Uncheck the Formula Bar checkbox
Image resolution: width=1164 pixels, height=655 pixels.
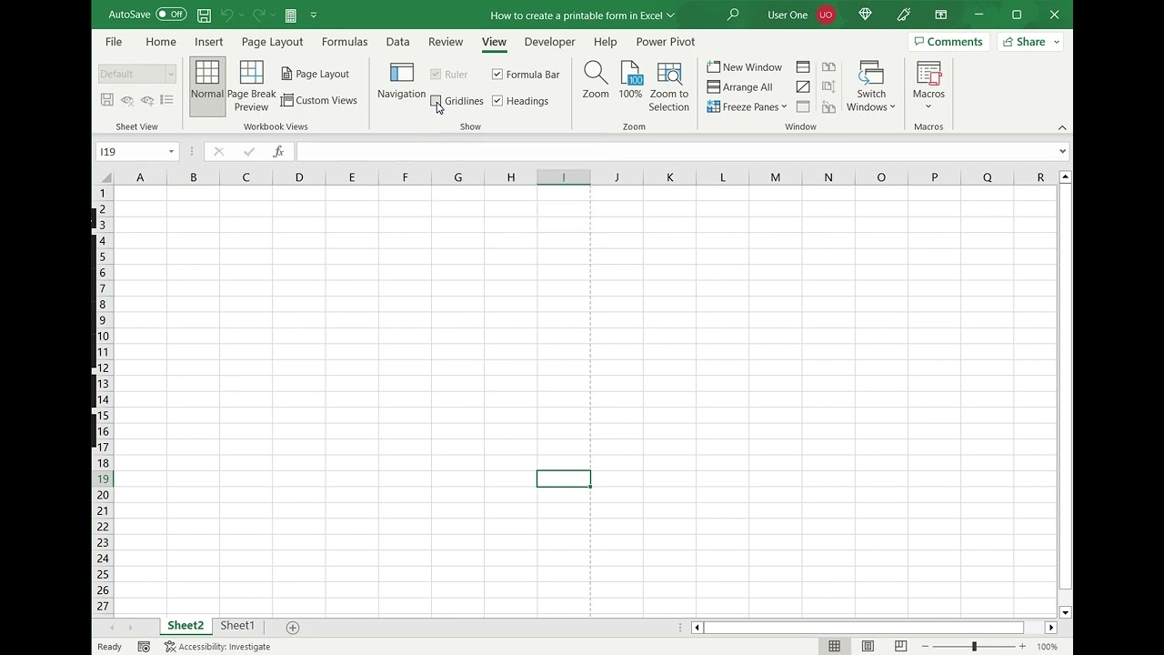tap(497, 75)
